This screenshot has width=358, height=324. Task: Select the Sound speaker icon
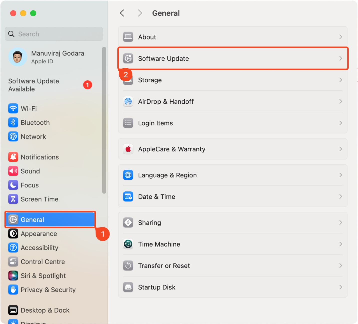click(13, 171)
